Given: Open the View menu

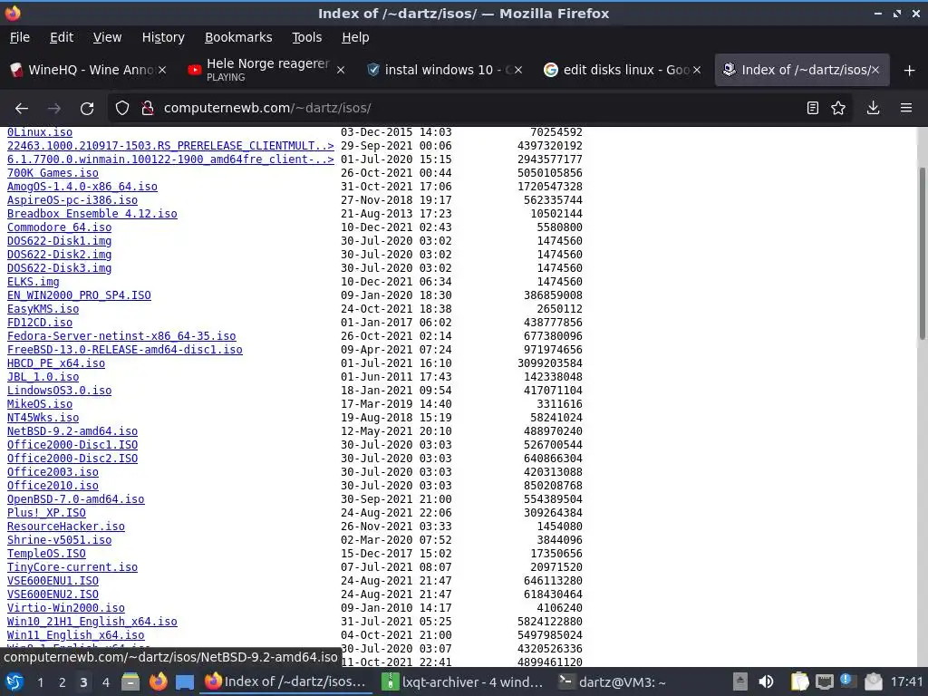Looking at the screenshot, I should point(107,37).
